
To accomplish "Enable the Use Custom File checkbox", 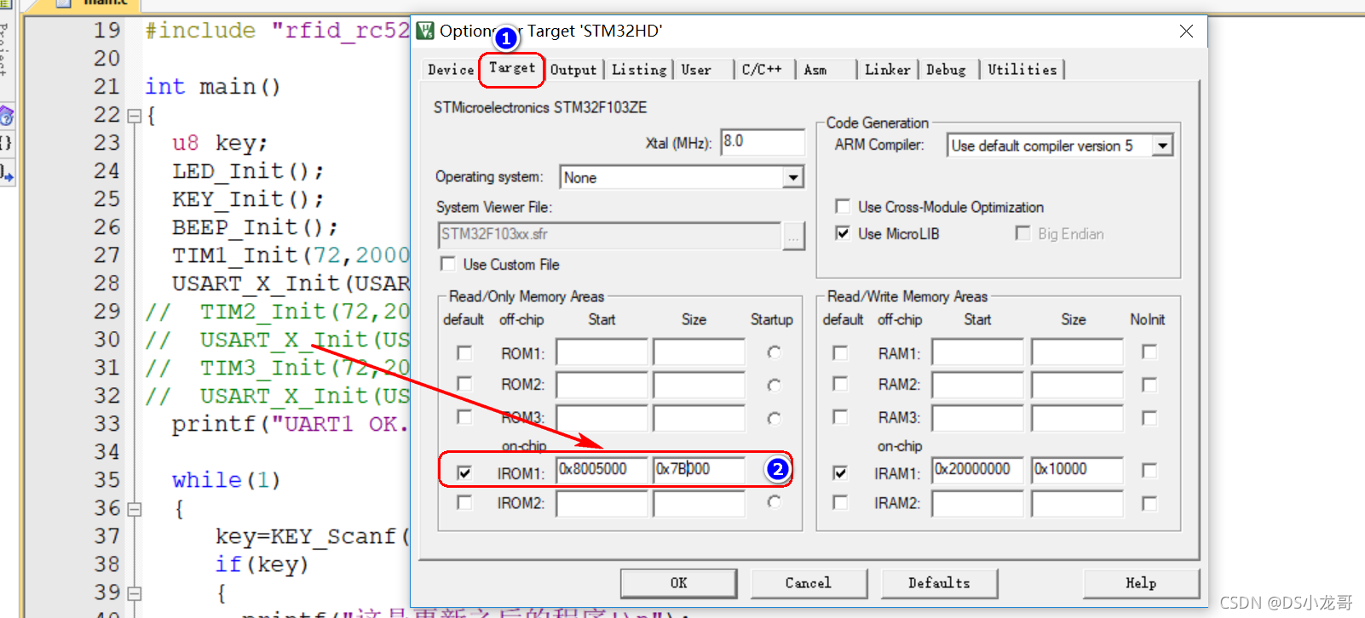I will (x=447, y=264).
